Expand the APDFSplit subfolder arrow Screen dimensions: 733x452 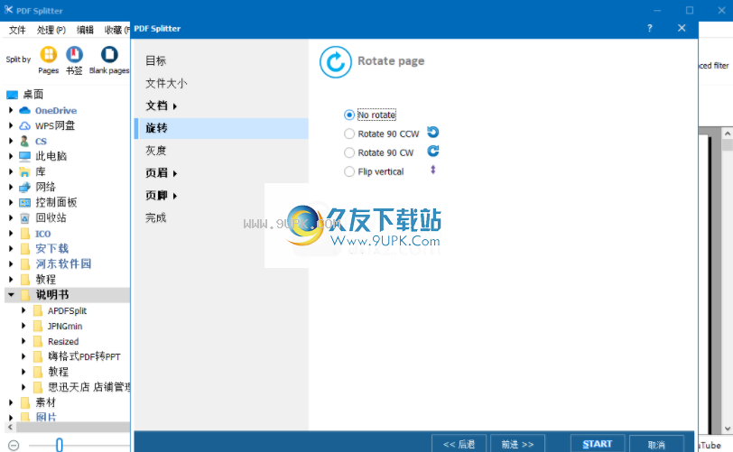23,310
